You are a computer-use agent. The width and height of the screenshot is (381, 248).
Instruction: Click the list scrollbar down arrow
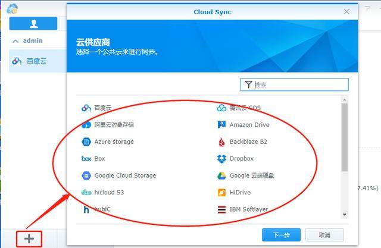click(x=344, y=215)
